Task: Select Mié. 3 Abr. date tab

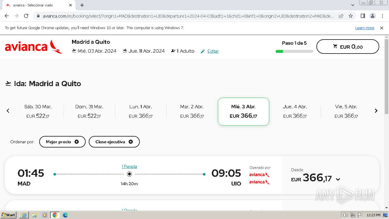Action: [243, 111]
